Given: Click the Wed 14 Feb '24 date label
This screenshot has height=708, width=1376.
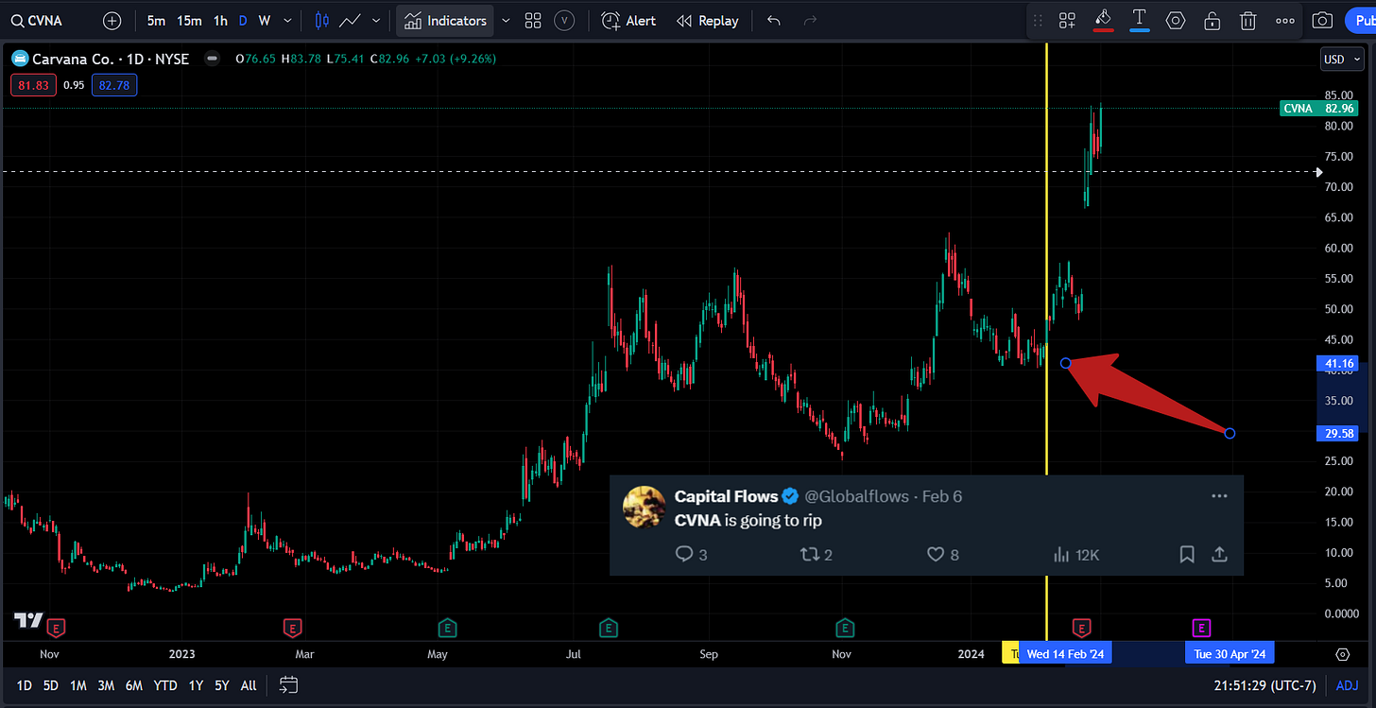Looking at the screenshot, I should coord(1066,653).
